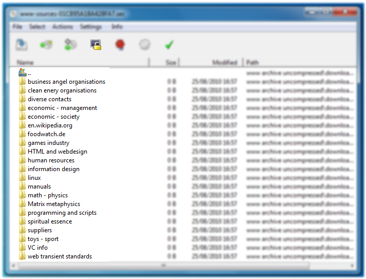Click folder icon next to games industry
366x279 pixels.
(22, 142)
